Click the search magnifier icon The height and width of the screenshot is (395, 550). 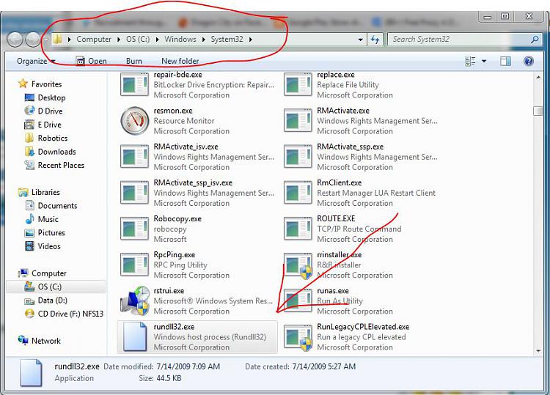click(x=535, y=40)
